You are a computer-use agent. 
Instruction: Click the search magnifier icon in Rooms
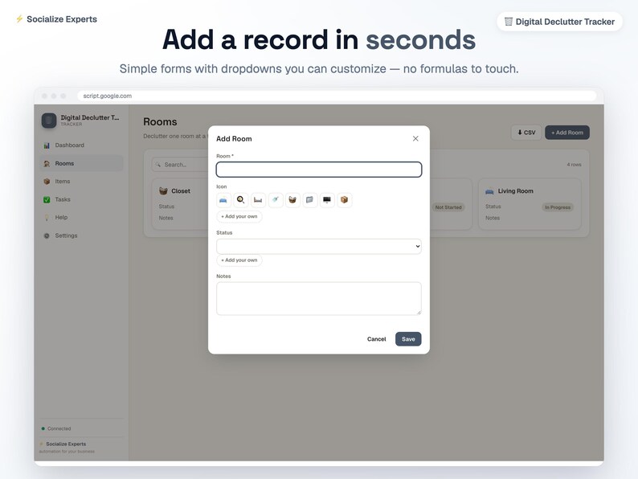coord(157,165)
